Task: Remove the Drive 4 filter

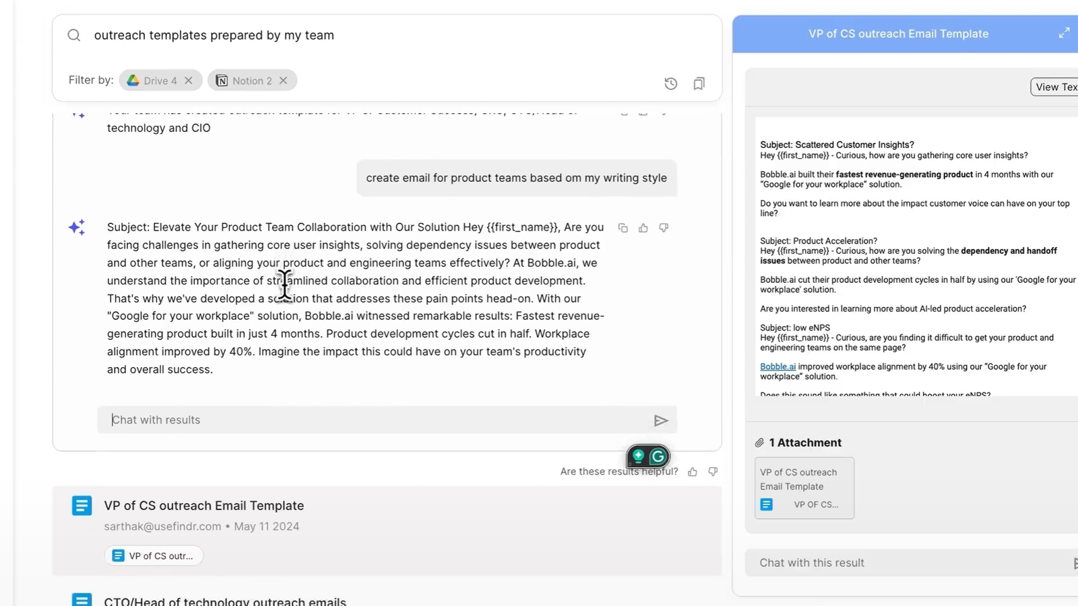Action: coord(189,81)
